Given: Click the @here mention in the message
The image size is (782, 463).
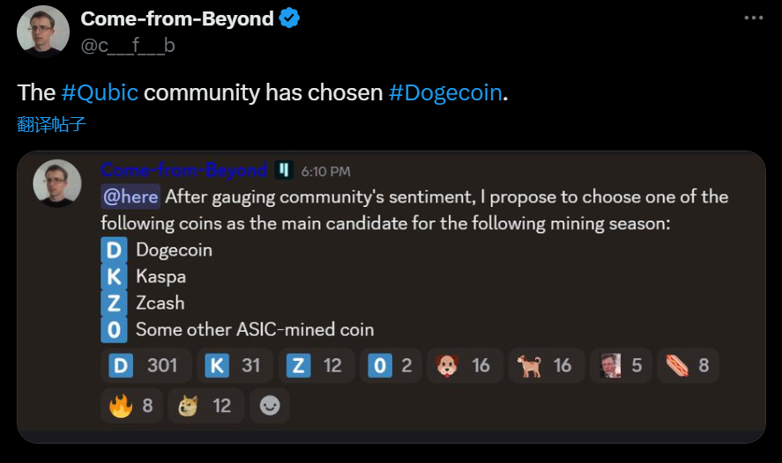Looking at the screenshot, I should [x=130, y=196].
